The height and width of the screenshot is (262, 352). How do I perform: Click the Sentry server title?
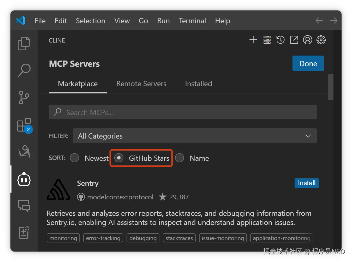pyautogui.click(x=88, y=183)
